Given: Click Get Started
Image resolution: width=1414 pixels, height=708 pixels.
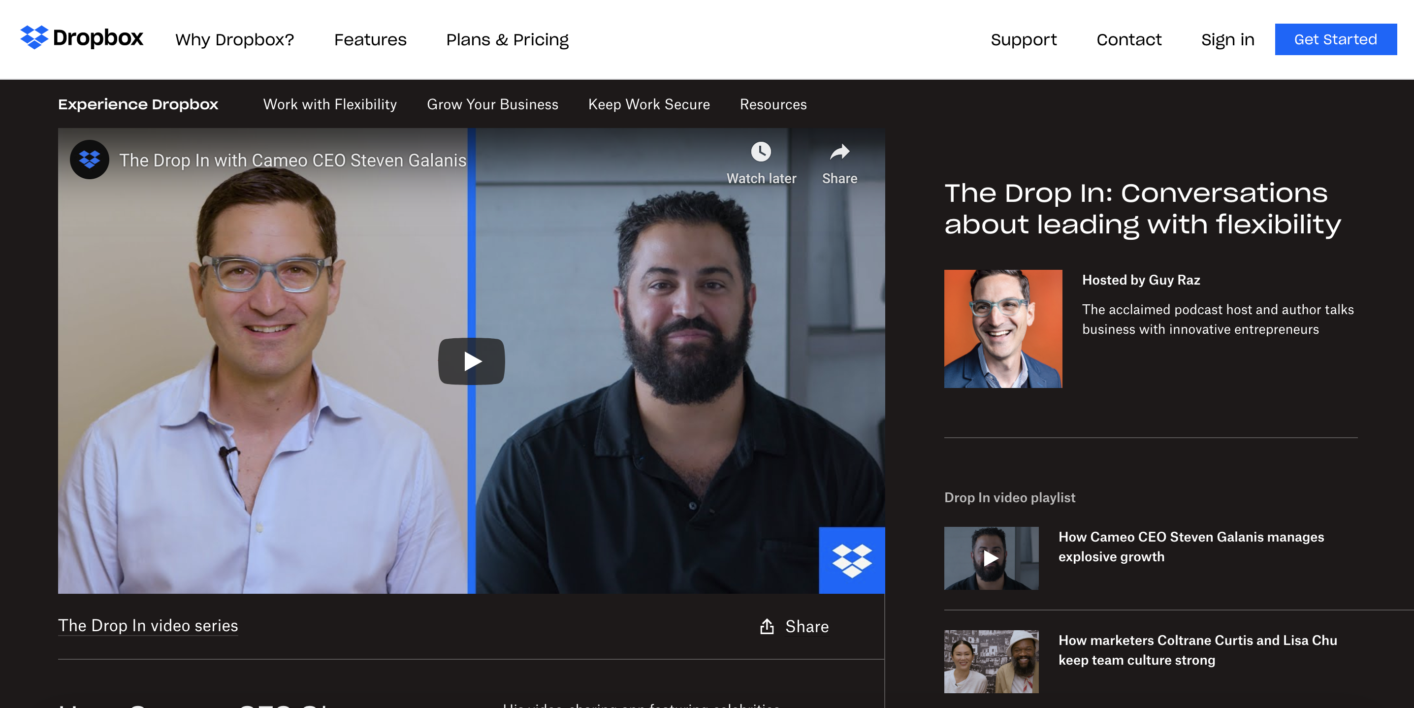Looking at the screenshot, I should (x=1336, y=39).
